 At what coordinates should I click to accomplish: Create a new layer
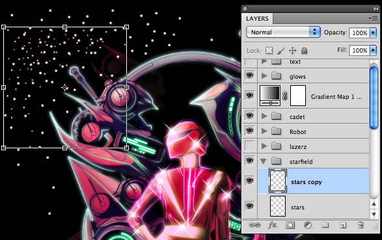tap(343, 225)
